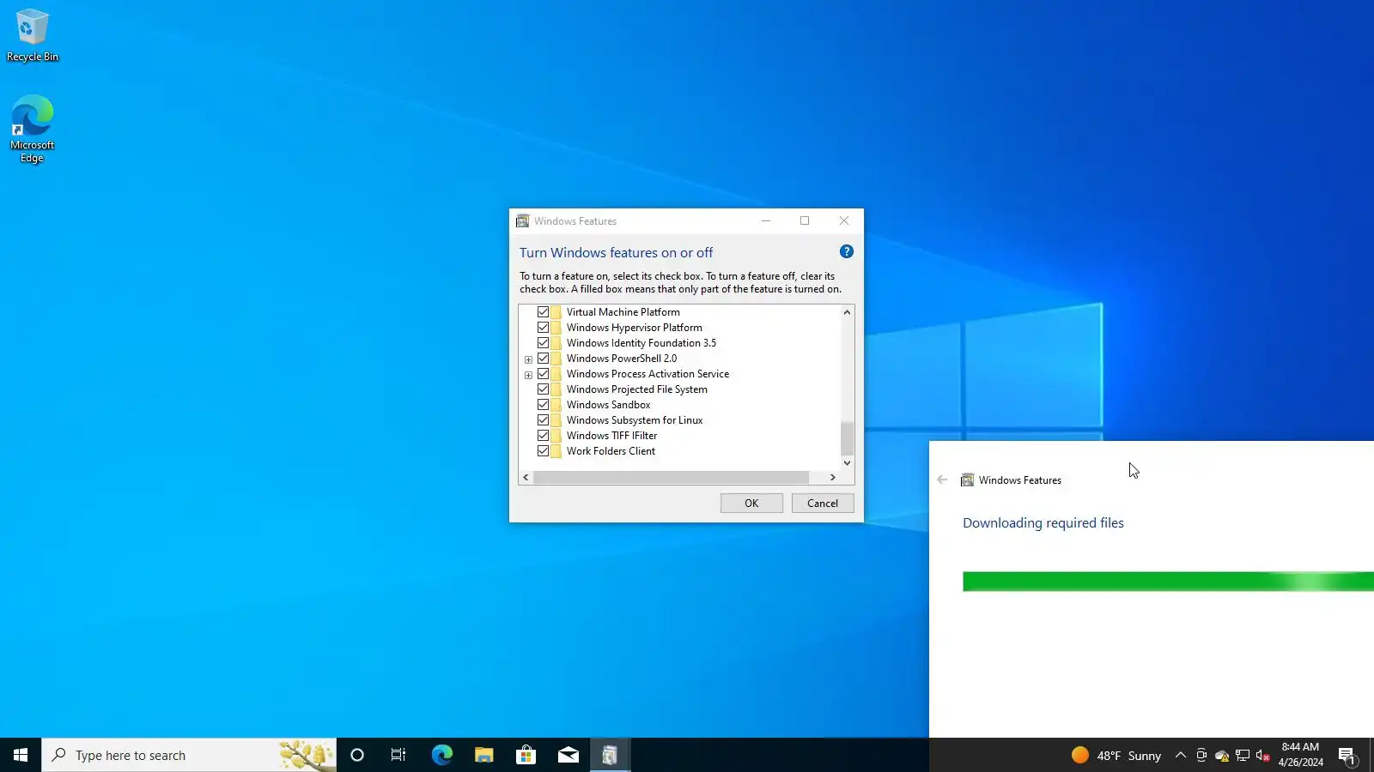1374x772 pixels.
Task: Click the folder icon beside Windows Sandbox
Action: coord(556,405)
